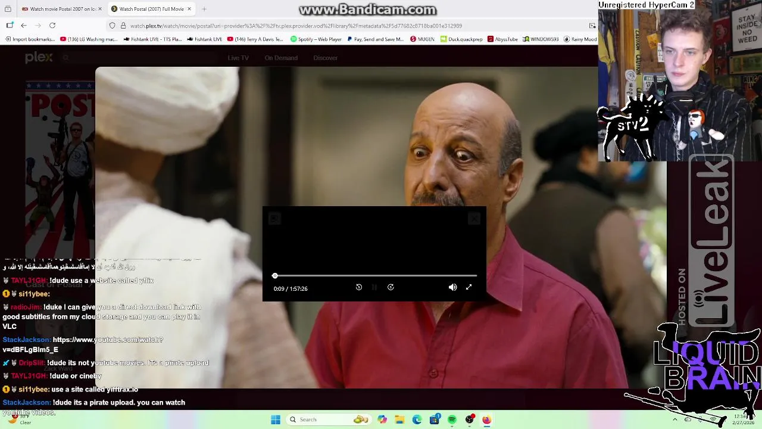Enter fullscreen video mode
762x429 pixels.
469,287
